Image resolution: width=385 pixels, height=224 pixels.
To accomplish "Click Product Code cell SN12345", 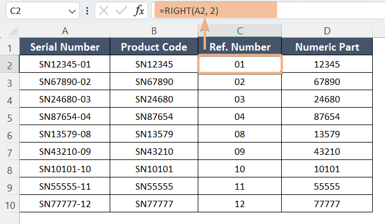I will click(154, 64).
